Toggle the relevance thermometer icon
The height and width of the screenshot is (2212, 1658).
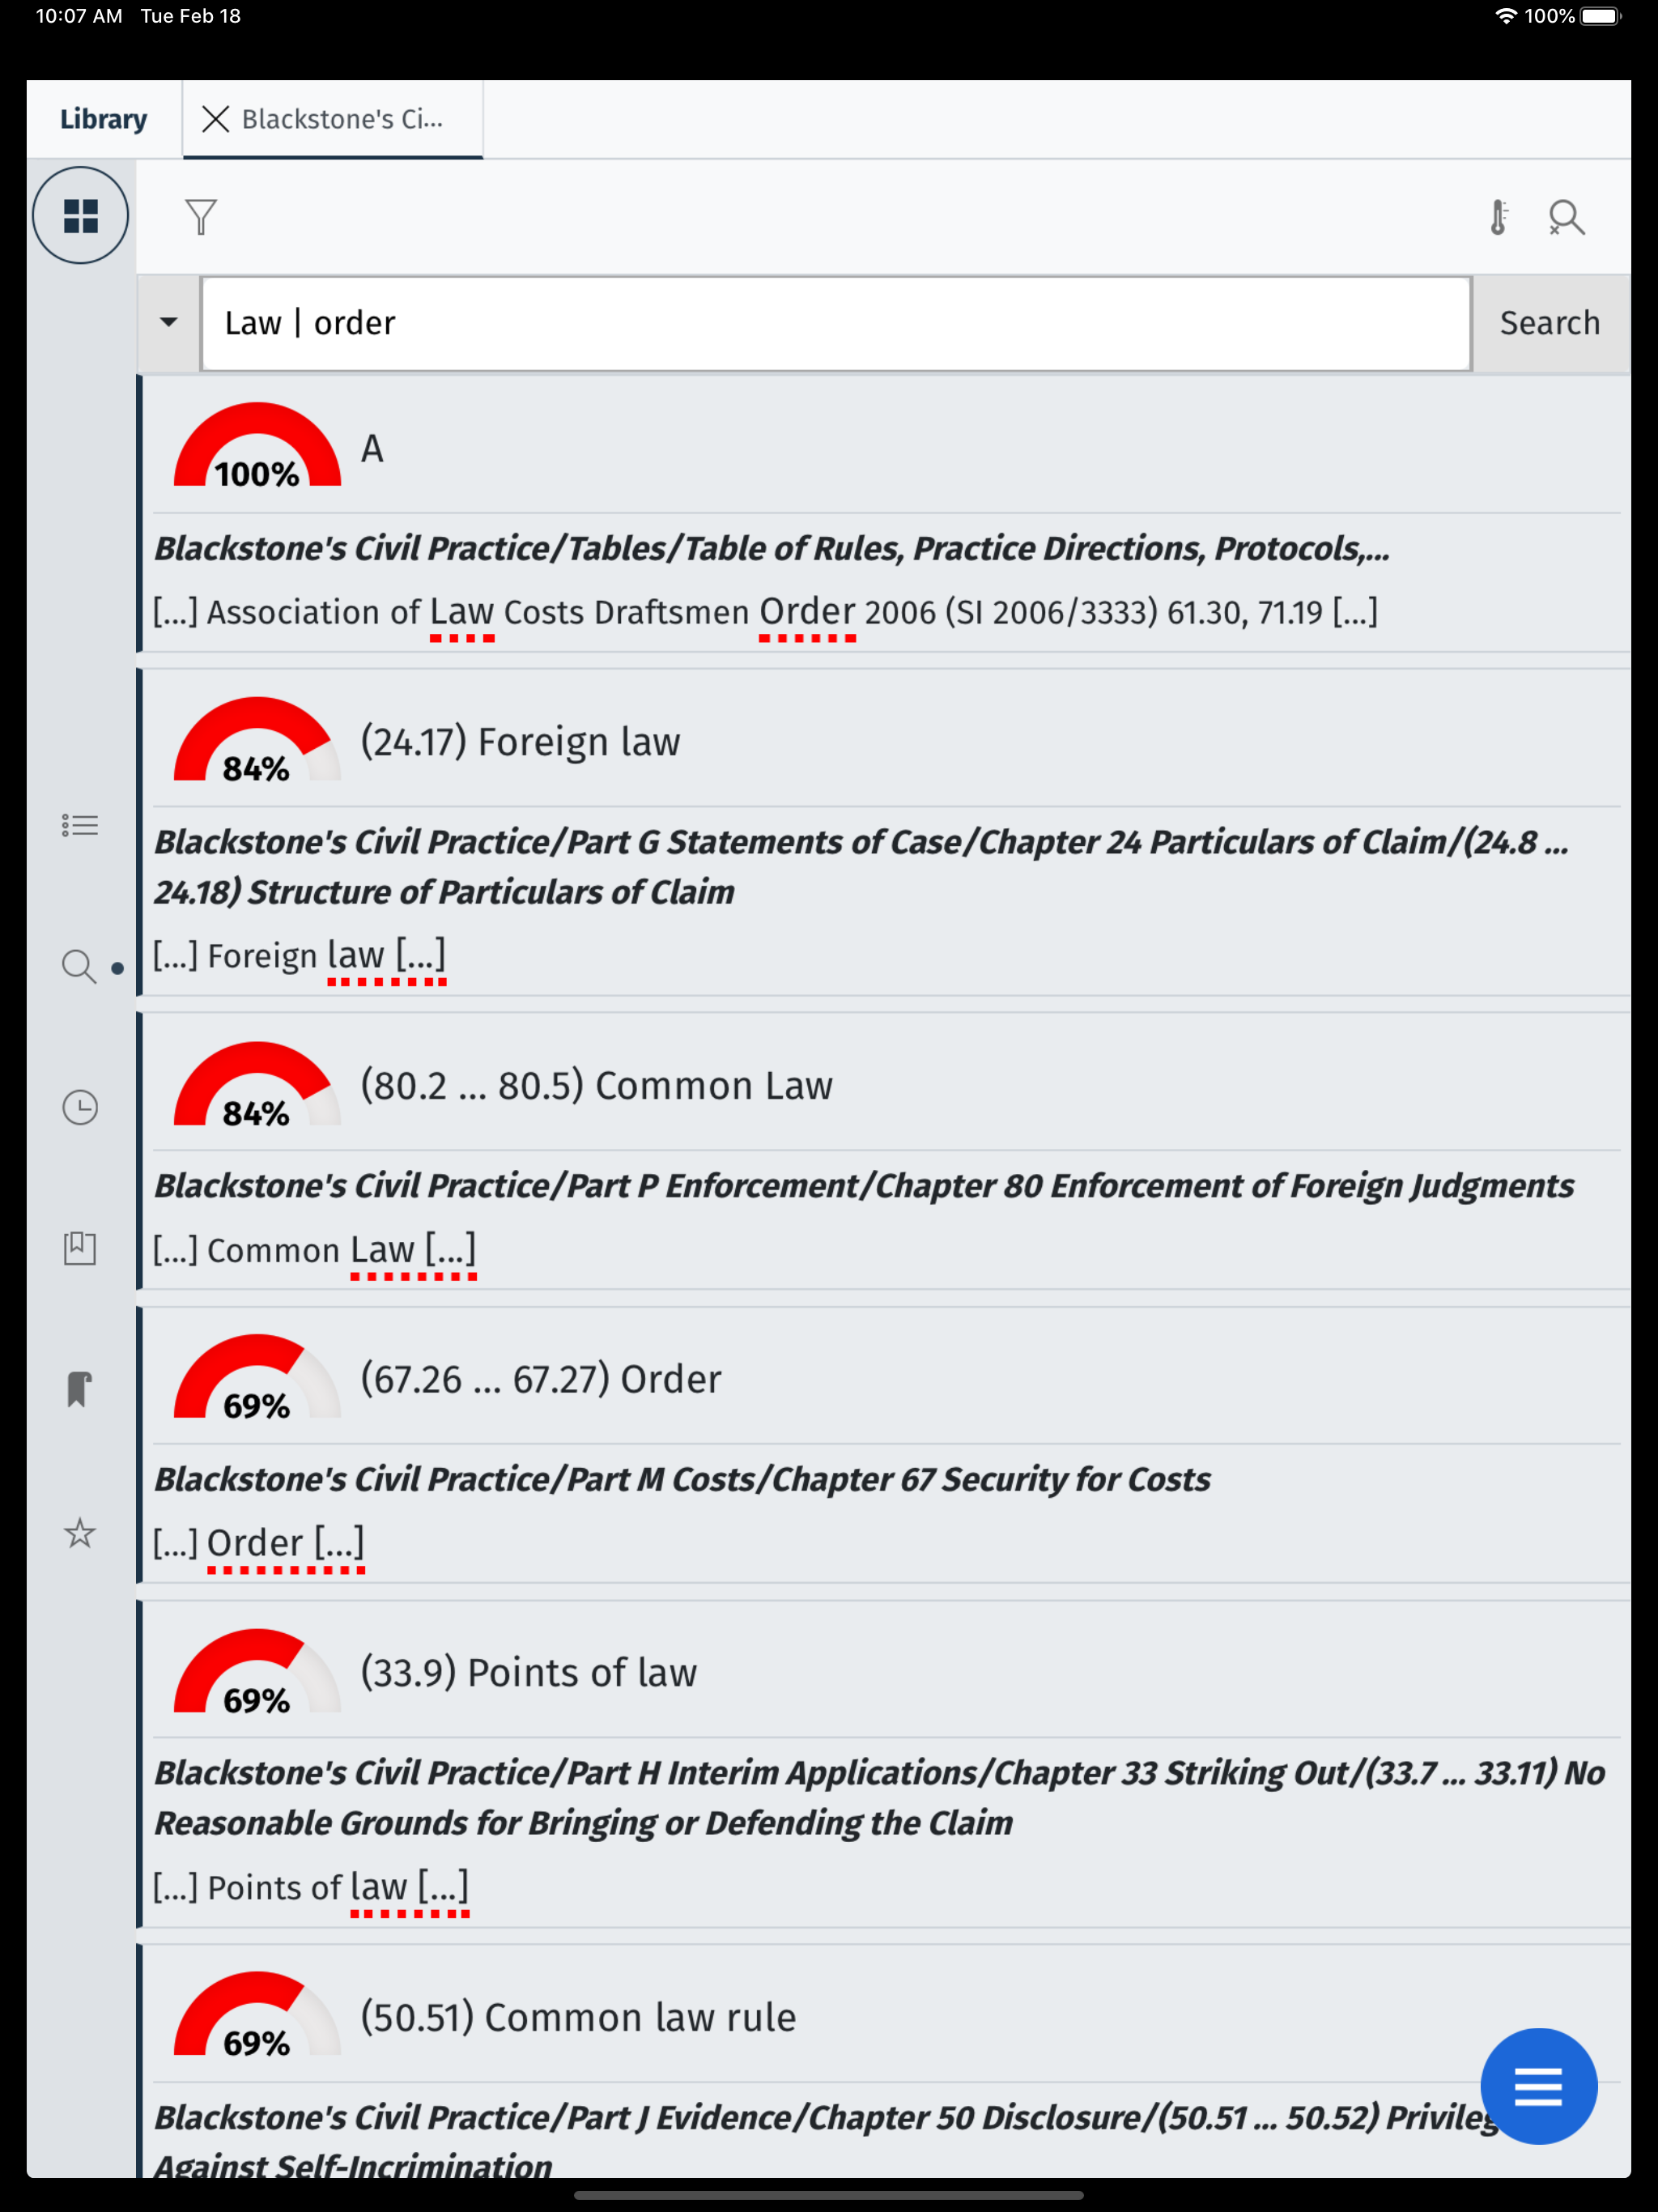pyautogui.click(x=1498, y=217)
